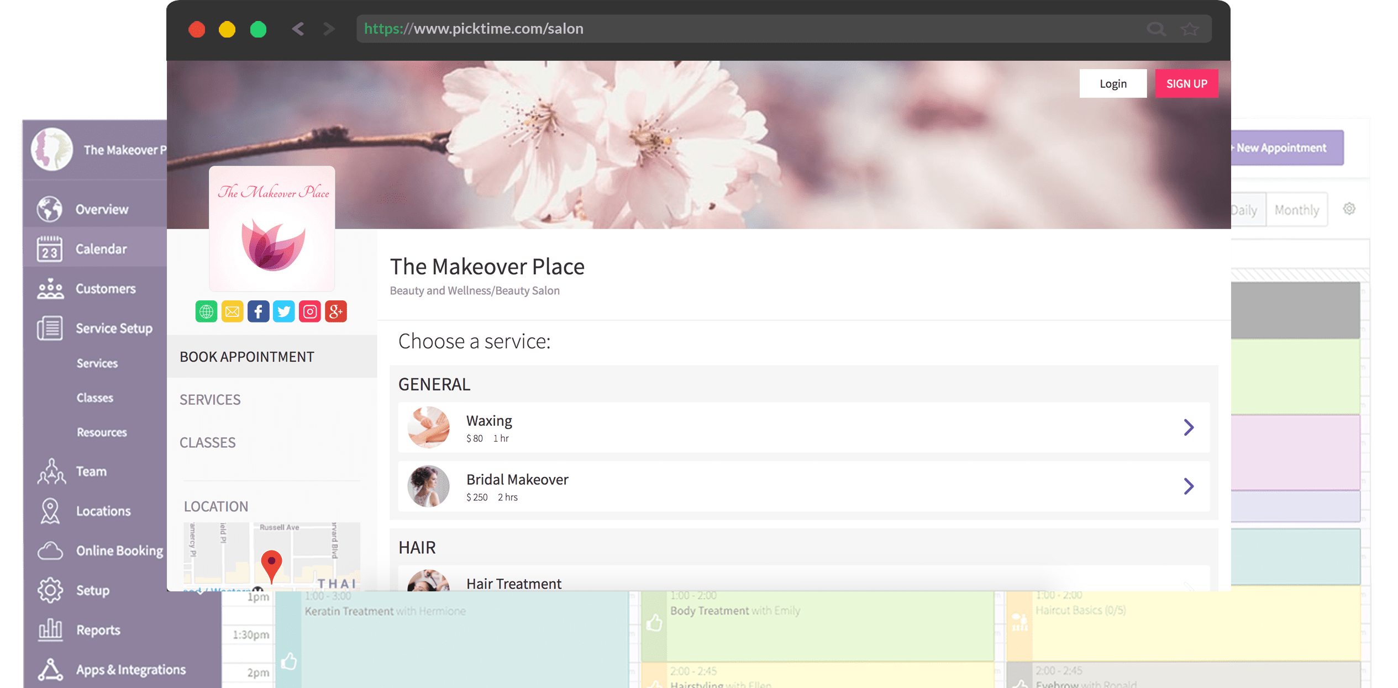Open the green website globe icon
The image size is (1398, 688).
click(x=206, y=312)
